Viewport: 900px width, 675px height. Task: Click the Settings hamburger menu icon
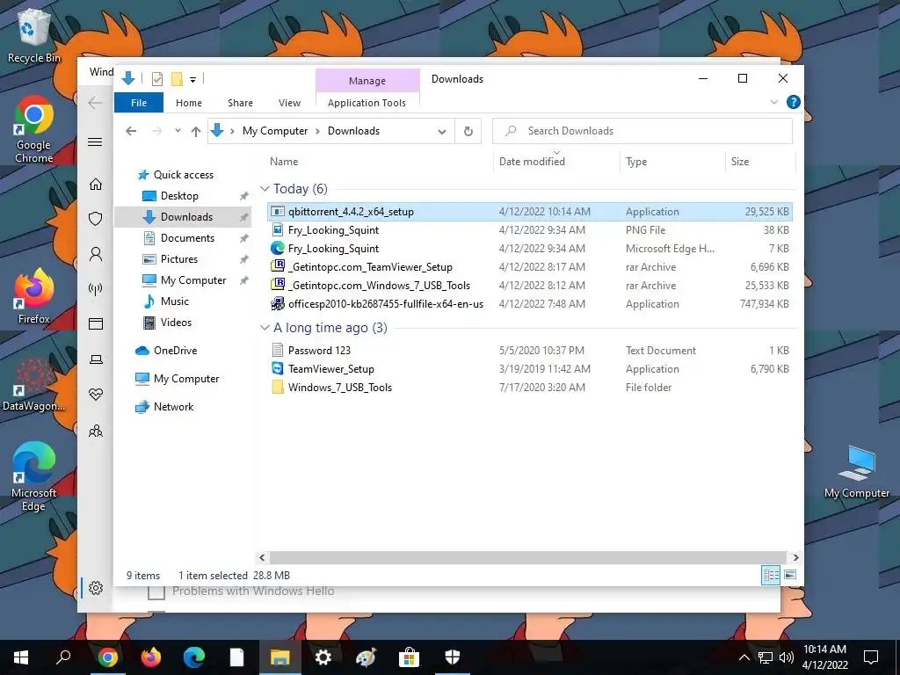click(95, 142)
